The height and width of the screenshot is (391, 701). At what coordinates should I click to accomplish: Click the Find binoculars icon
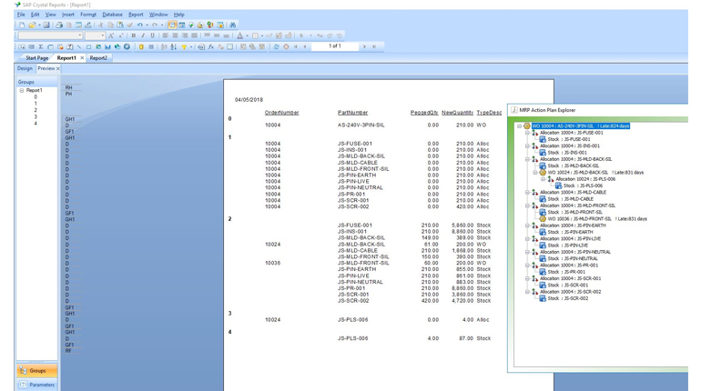232,25
